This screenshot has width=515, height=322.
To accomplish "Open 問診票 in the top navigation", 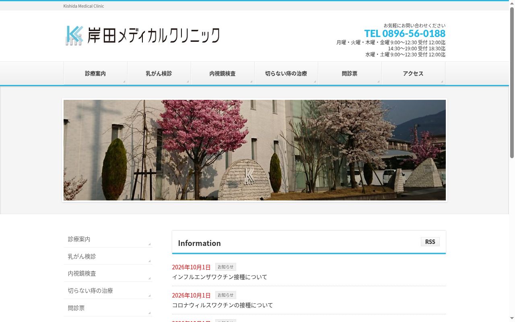I will tap(350, 73).
